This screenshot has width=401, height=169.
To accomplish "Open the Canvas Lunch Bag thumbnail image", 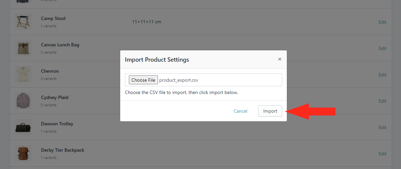I will (23, 48).
